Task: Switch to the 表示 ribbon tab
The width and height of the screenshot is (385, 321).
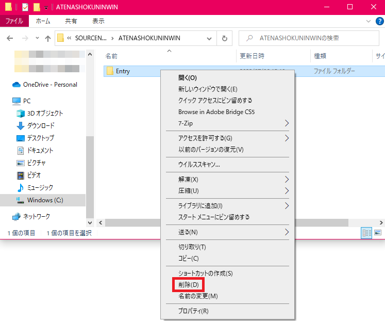Action: (98, 21)
